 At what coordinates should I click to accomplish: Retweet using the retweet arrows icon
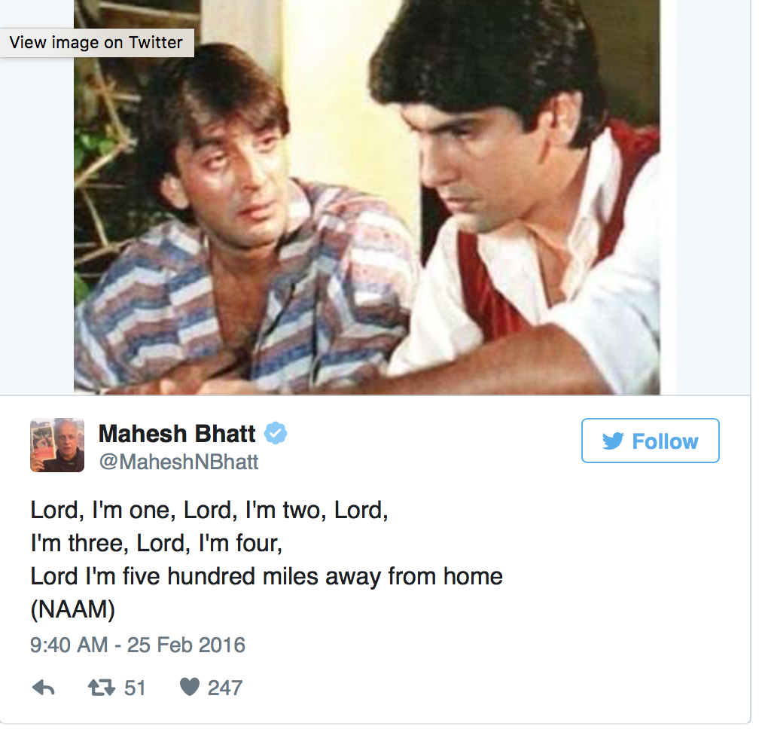[100, 688]
